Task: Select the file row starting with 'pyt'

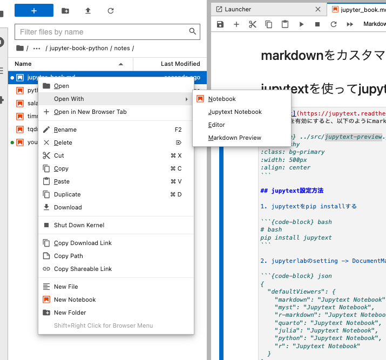Action: pyautogui.click(x=23, y=90)
